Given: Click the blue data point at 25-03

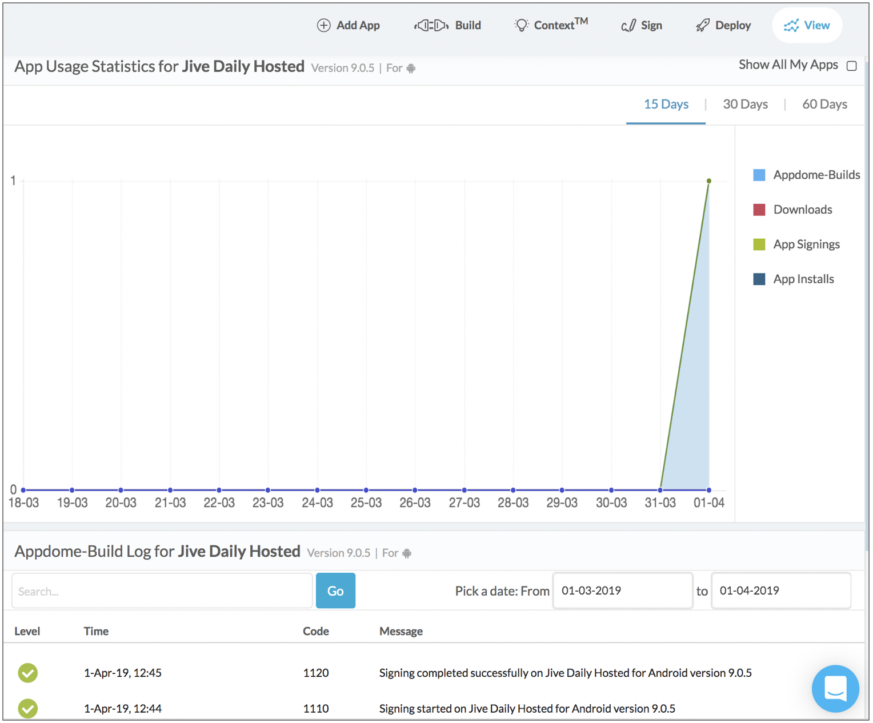Looking at the screenshot, I should 366,490.
